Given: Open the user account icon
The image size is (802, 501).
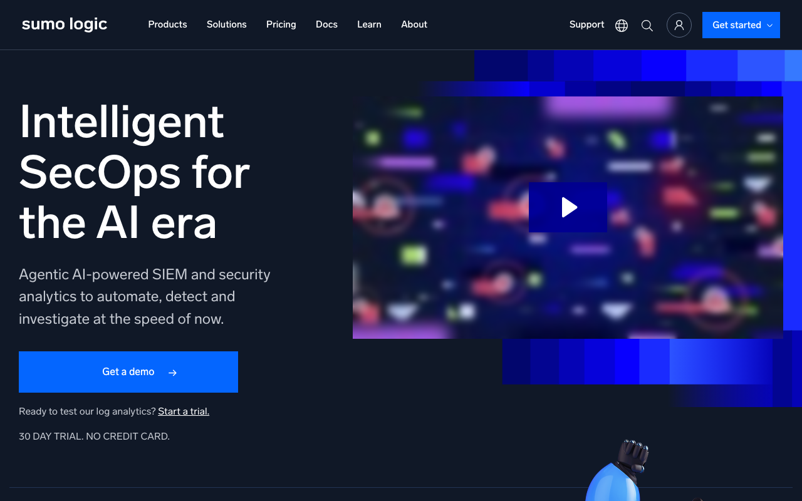Looking at the screenshot, I should pos(679,25).
